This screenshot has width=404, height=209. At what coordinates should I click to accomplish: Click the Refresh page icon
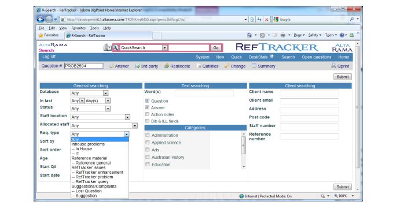(259, 20)
